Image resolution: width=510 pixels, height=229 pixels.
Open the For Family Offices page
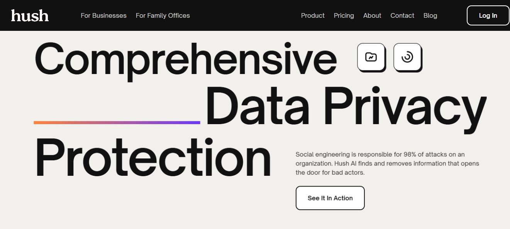163,15
